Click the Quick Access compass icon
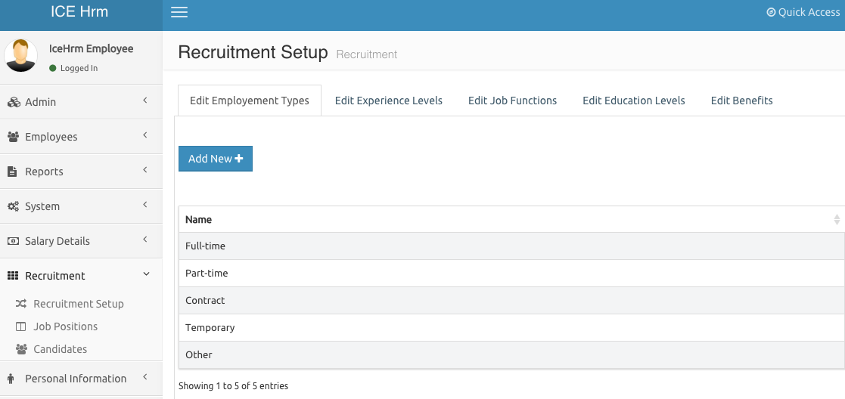 771,12
